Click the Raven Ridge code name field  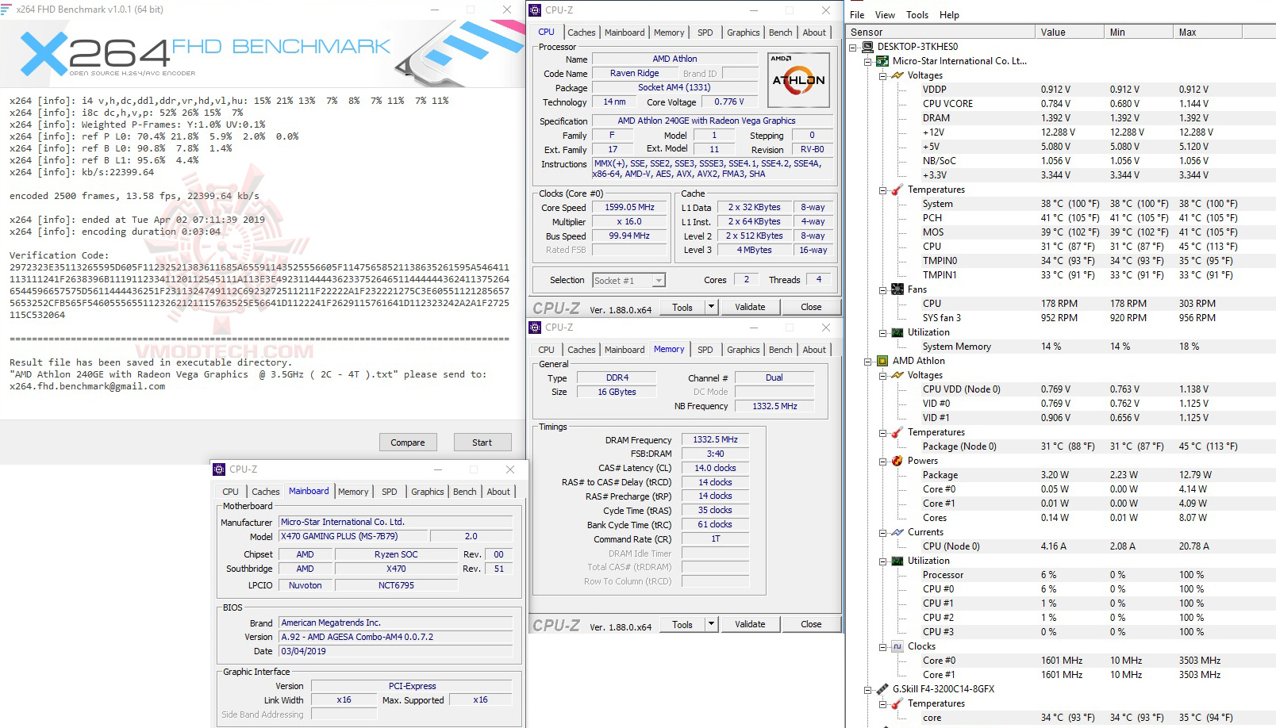click(x=634, y=73)
